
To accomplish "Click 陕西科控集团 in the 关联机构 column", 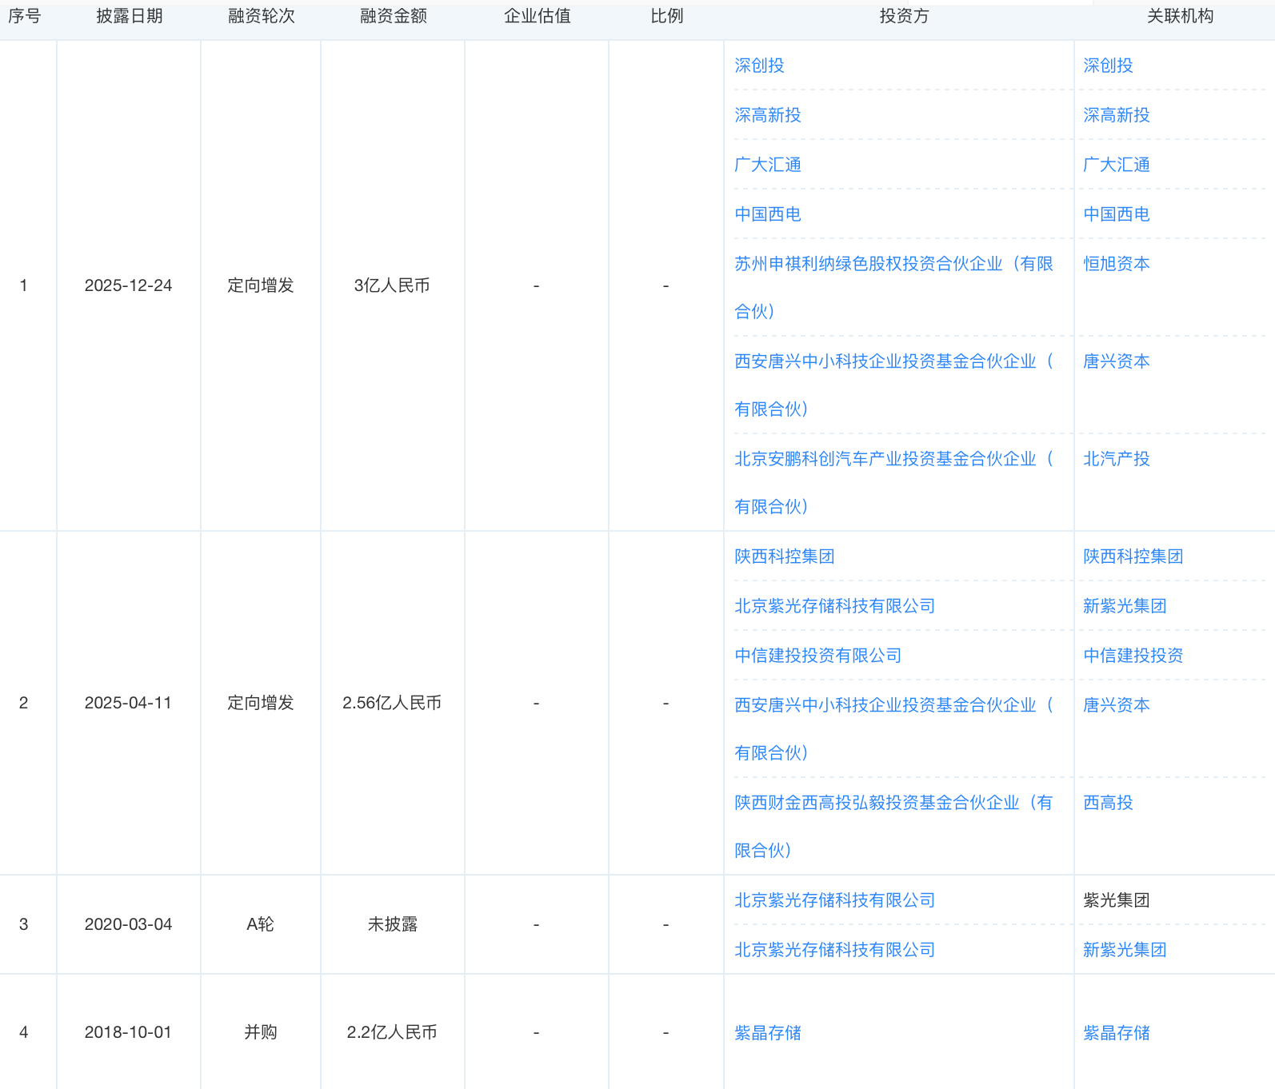I will [1133, 556].
